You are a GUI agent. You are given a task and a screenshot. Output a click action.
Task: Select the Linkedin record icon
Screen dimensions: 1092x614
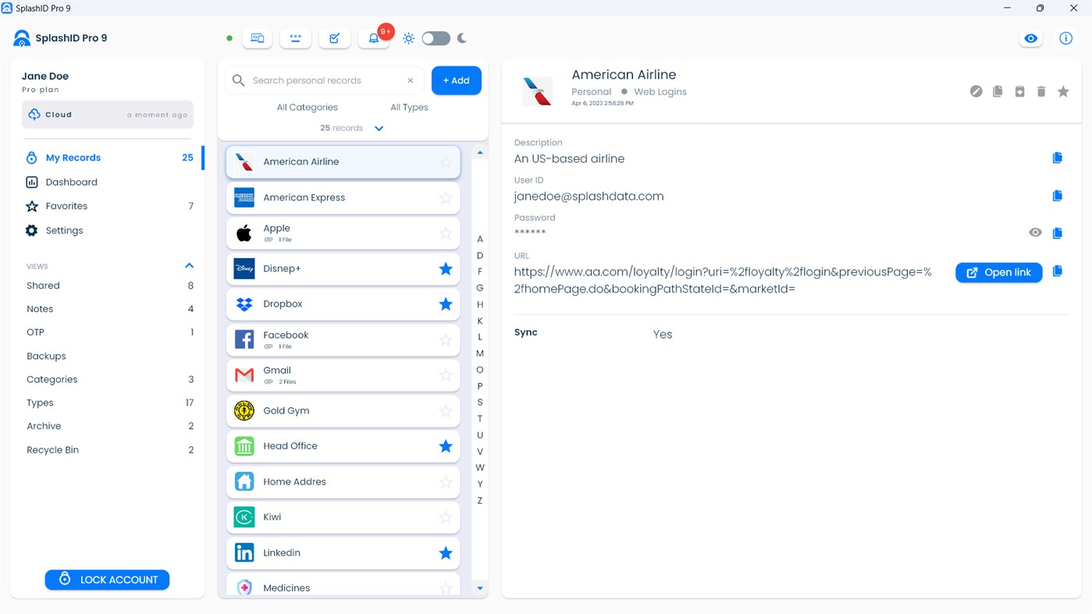[x=244, y=552]
